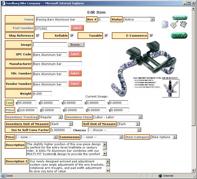Toggle the E-Commerce checkbox
197x179 pixels.
pos(151,36)
